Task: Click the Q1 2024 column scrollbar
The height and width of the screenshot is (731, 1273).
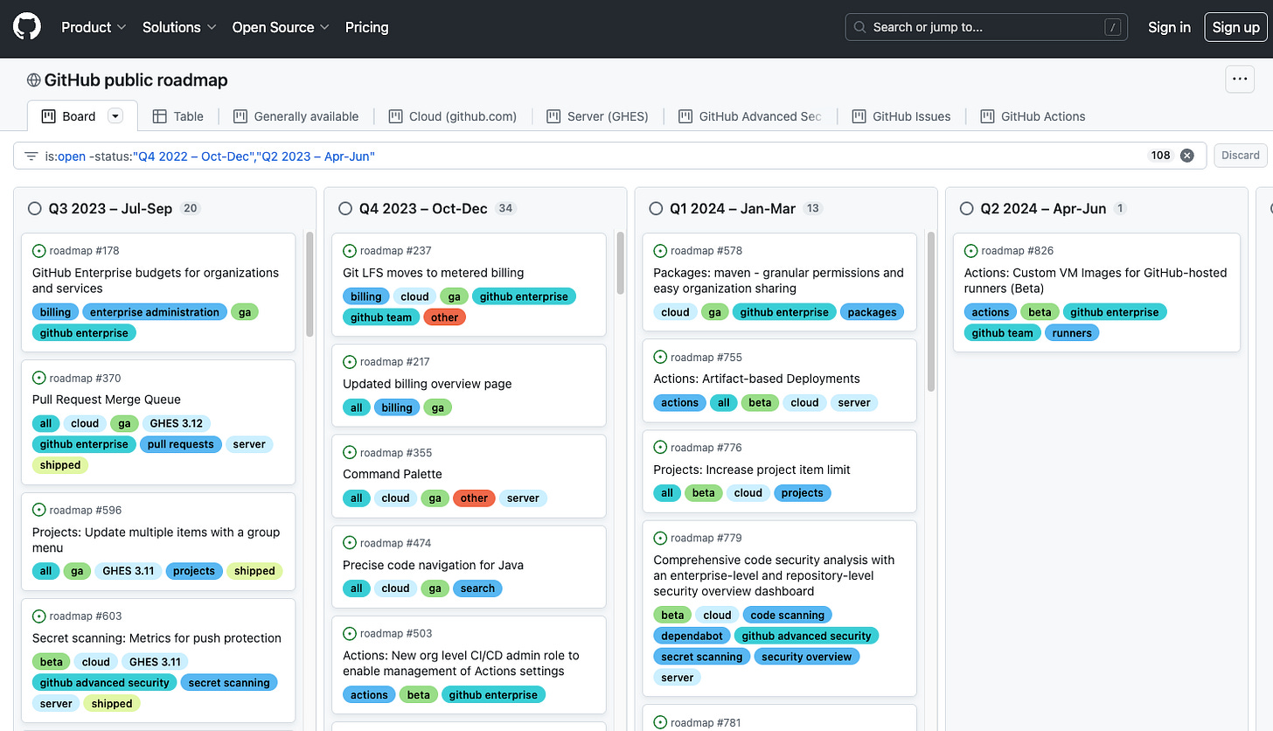Action: click(x=930, y=311)
